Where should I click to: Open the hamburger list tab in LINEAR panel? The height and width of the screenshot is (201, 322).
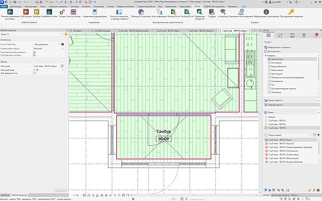[x=268, y=35]
